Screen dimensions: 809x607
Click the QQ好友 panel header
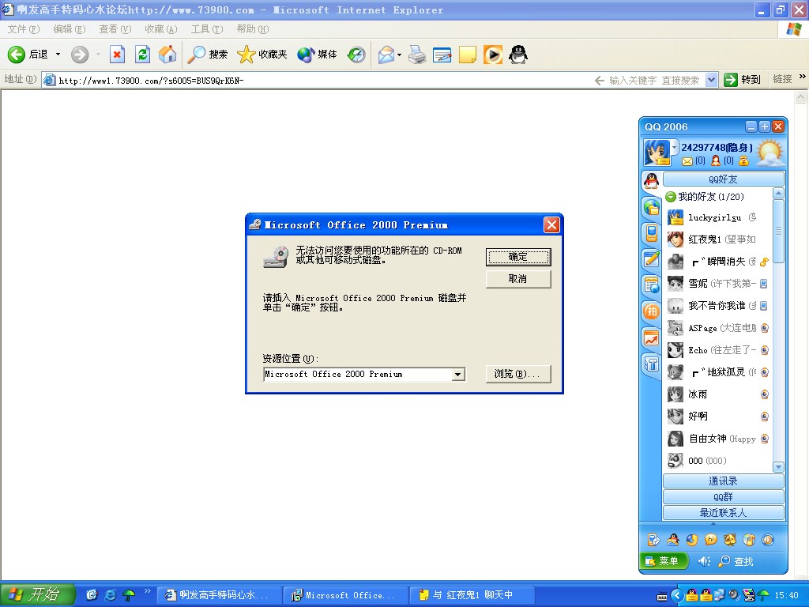coord(723,179)
